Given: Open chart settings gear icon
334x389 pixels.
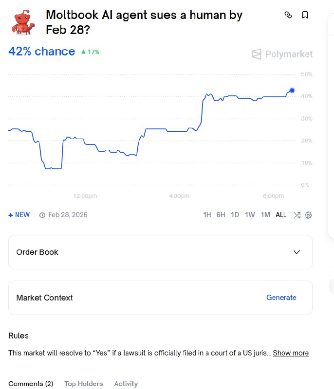Looking at the screenshot, I should point(308,215).
